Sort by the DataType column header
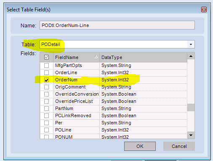 [x=143, y=57]
